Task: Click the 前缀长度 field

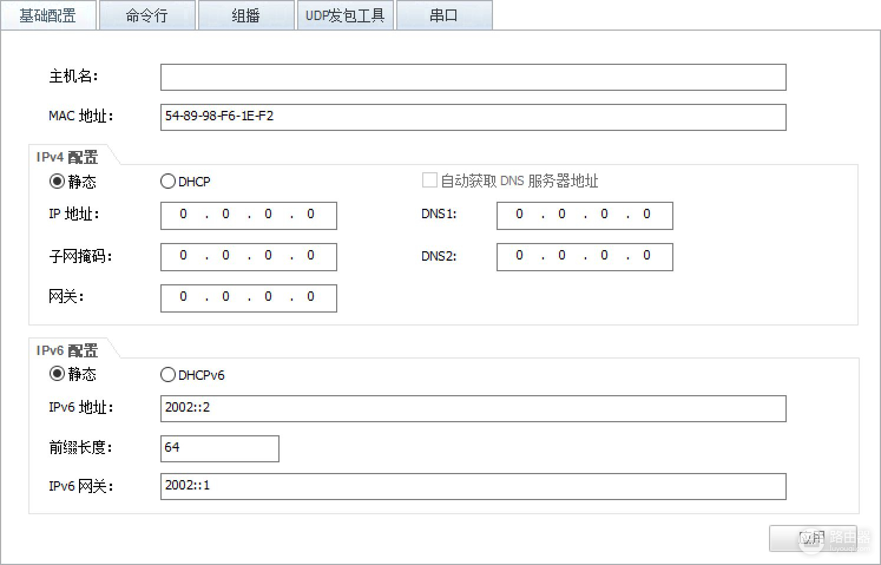Action: (219, 448)
